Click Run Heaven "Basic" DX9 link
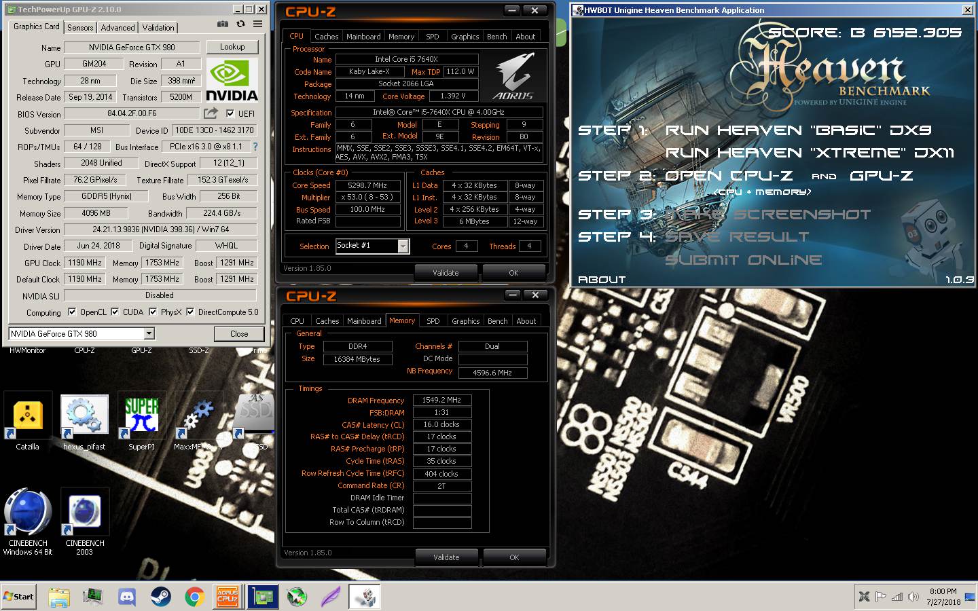The image size is (978, 611). tap(798, 130)
